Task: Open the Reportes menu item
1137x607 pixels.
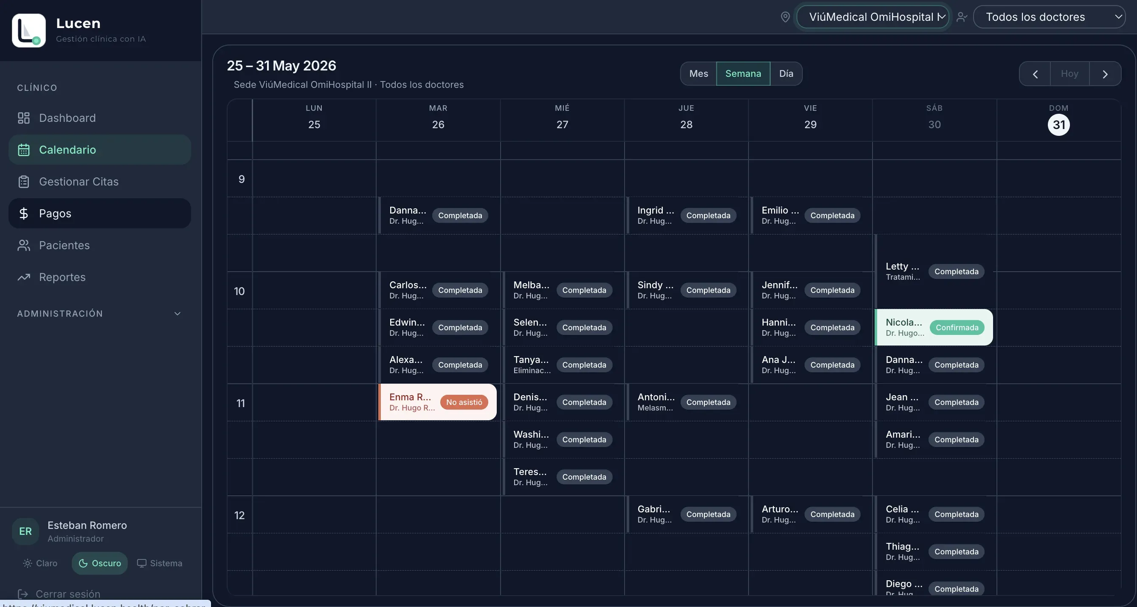Action: coord(100,277)
